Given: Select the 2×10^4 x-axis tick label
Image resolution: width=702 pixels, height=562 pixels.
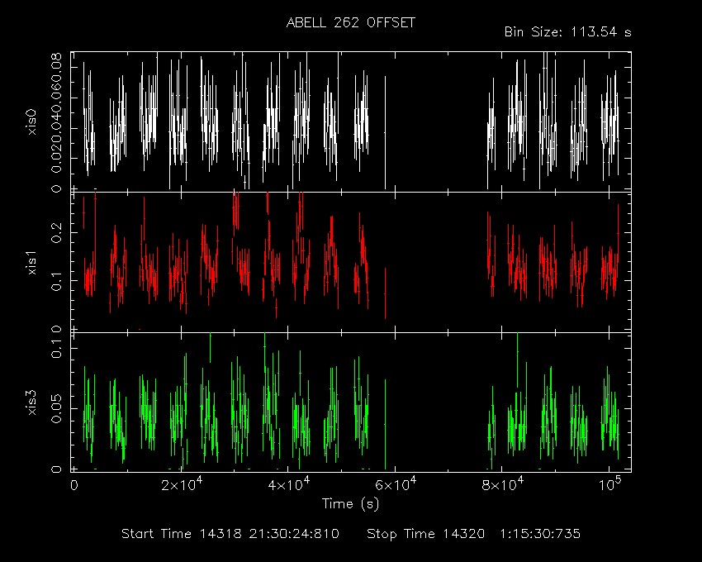Looking at the screenshot, I should (182, 484).
